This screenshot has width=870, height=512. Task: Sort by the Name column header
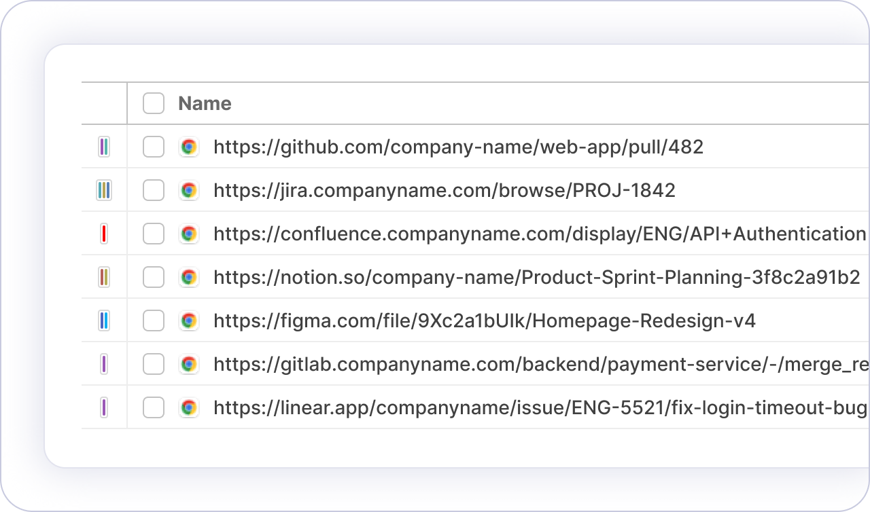pos(205,103)
